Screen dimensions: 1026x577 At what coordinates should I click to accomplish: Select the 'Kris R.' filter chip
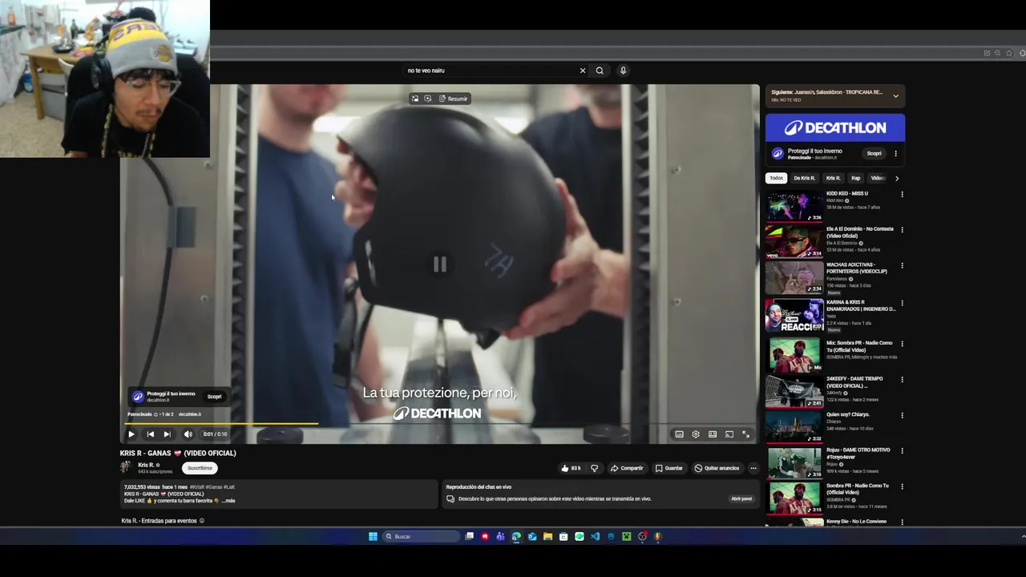pyautogui.click(x=834, y=178)
